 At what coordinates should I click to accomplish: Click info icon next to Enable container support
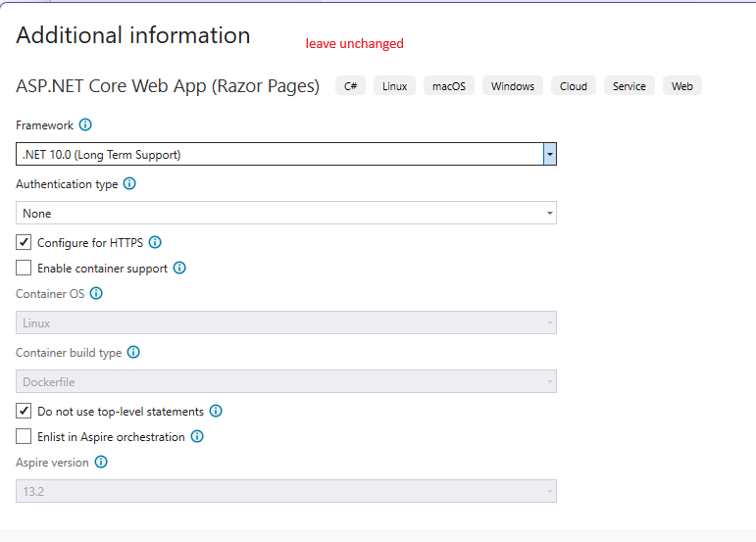179,268
